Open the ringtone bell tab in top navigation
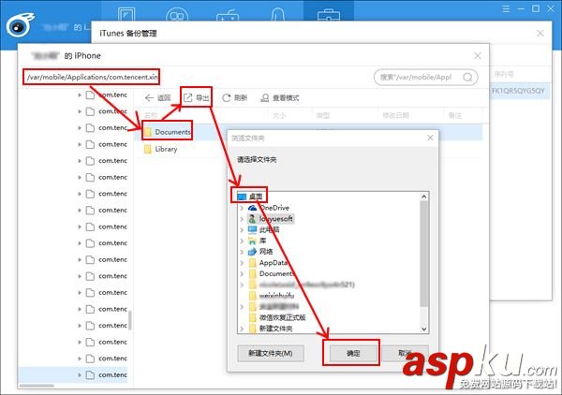This screenshot has width=562, height=395. coord(278,14)
